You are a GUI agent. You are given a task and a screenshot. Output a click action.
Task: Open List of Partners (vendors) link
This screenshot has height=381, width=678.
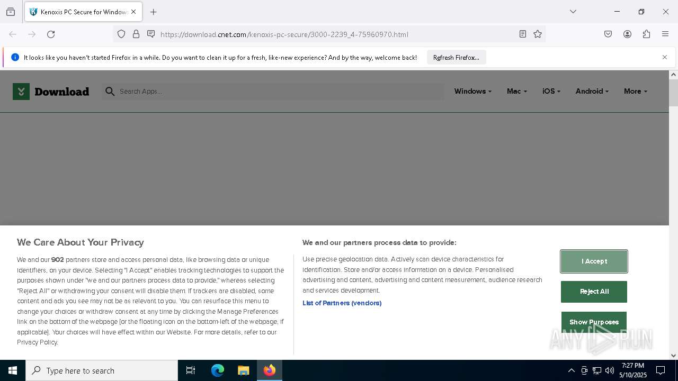coord(342,303)
